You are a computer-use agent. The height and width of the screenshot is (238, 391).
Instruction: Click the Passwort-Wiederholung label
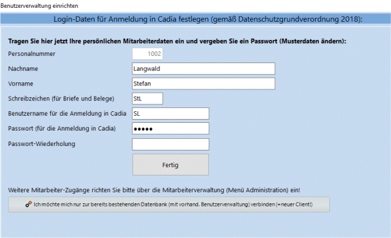click(41, 144)
